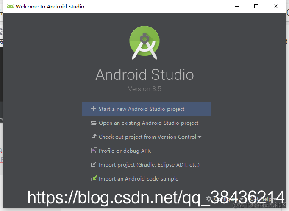This screenshot has height=211, width=289.
Task: Click the Android Studio title text
Action: coord(144,75)
